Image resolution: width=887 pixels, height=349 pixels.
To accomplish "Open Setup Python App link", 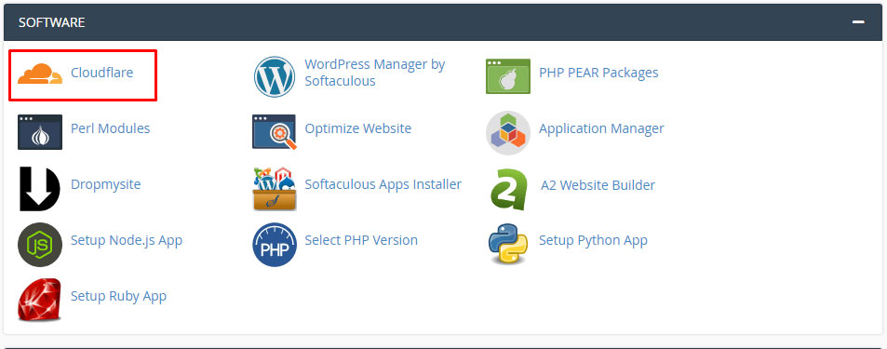I will click(594, 240).
